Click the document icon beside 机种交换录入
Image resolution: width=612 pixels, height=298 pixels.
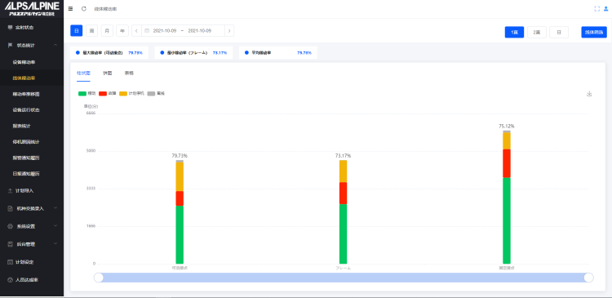click(10, 208)
